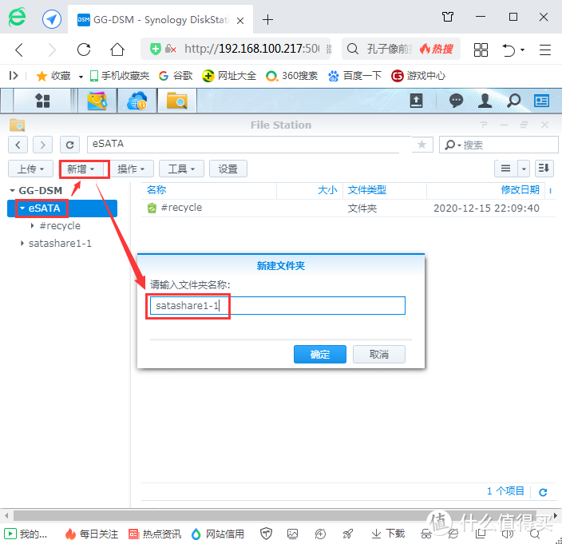
Task: Open the browser hamburger menu
Action: [544, 50]
